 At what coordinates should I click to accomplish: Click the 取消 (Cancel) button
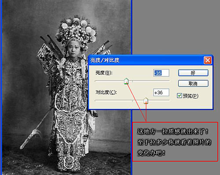(x=193, y=84)
